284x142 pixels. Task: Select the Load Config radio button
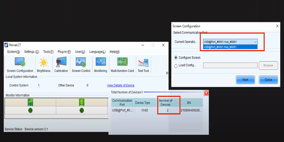coord(176,65)
